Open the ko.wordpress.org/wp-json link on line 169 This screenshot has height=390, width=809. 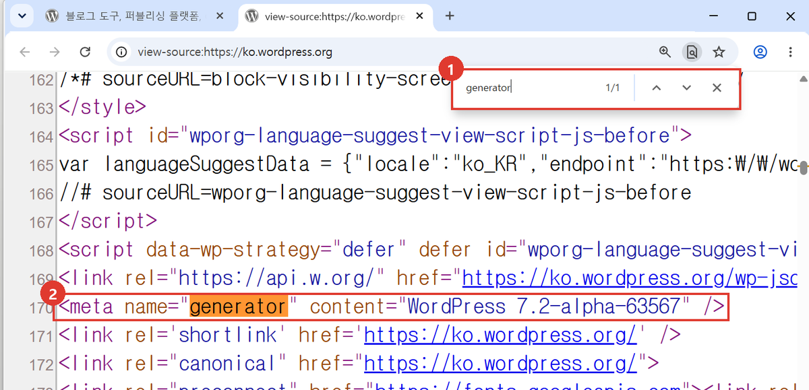click(x=630, y=278)
